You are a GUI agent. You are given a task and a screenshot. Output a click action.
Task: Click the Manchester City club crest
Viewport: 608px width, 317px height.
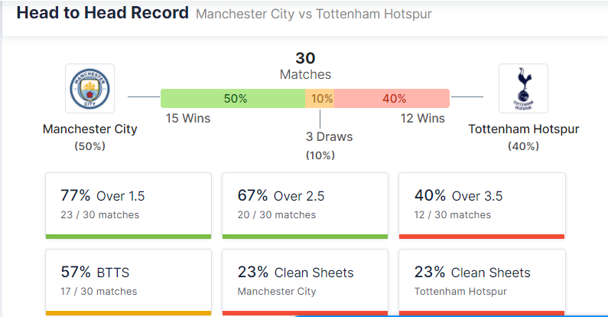coord(90,88)
